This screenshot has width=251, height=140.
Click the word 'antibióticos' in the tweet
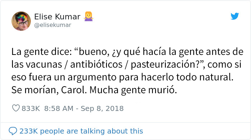coord(96,65)
